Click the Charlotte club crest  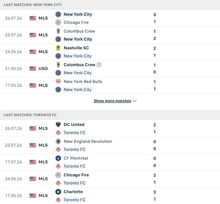point(58,192)
